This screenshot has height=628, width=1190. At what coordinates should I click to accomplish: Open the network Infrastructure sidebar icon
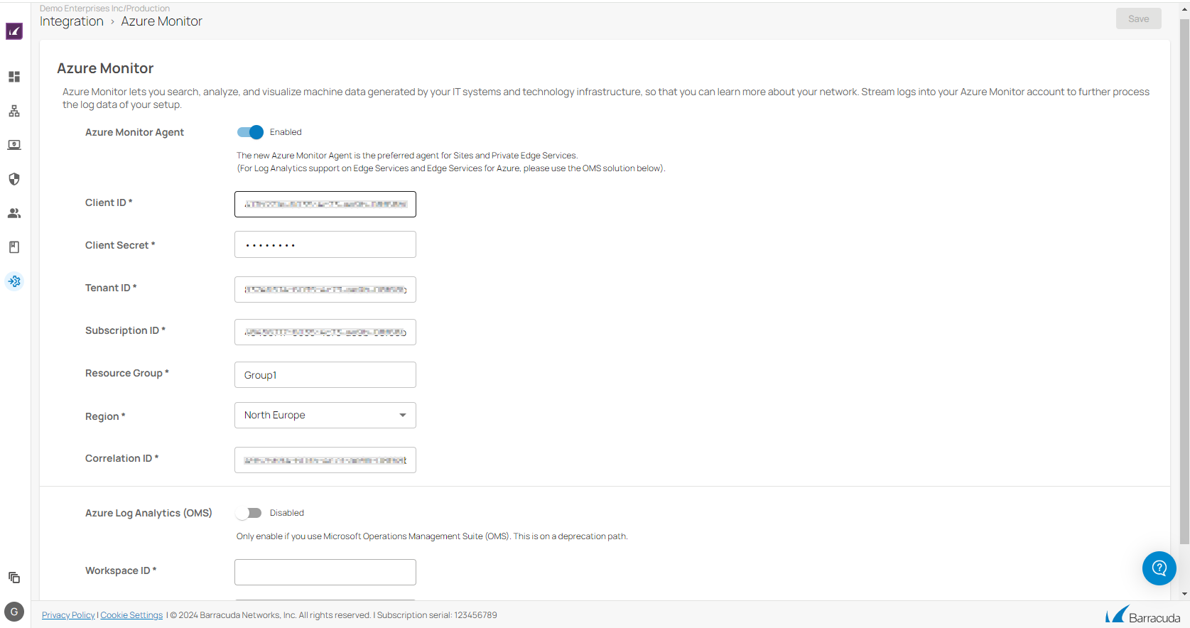[14, 111]
